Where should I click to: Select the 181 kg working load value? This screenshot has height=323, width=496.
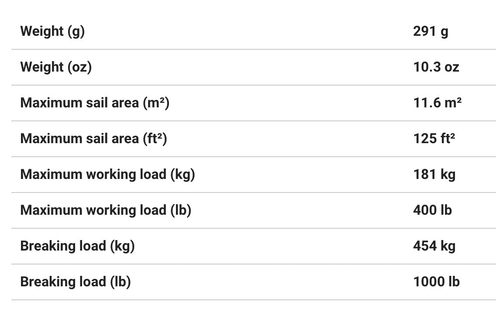(434, 175)
